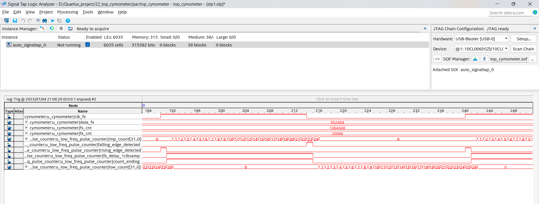Click the imp_count node type icon
This screenshot has height=204, width=539.
pyautogui.click(x=9, y=139)
